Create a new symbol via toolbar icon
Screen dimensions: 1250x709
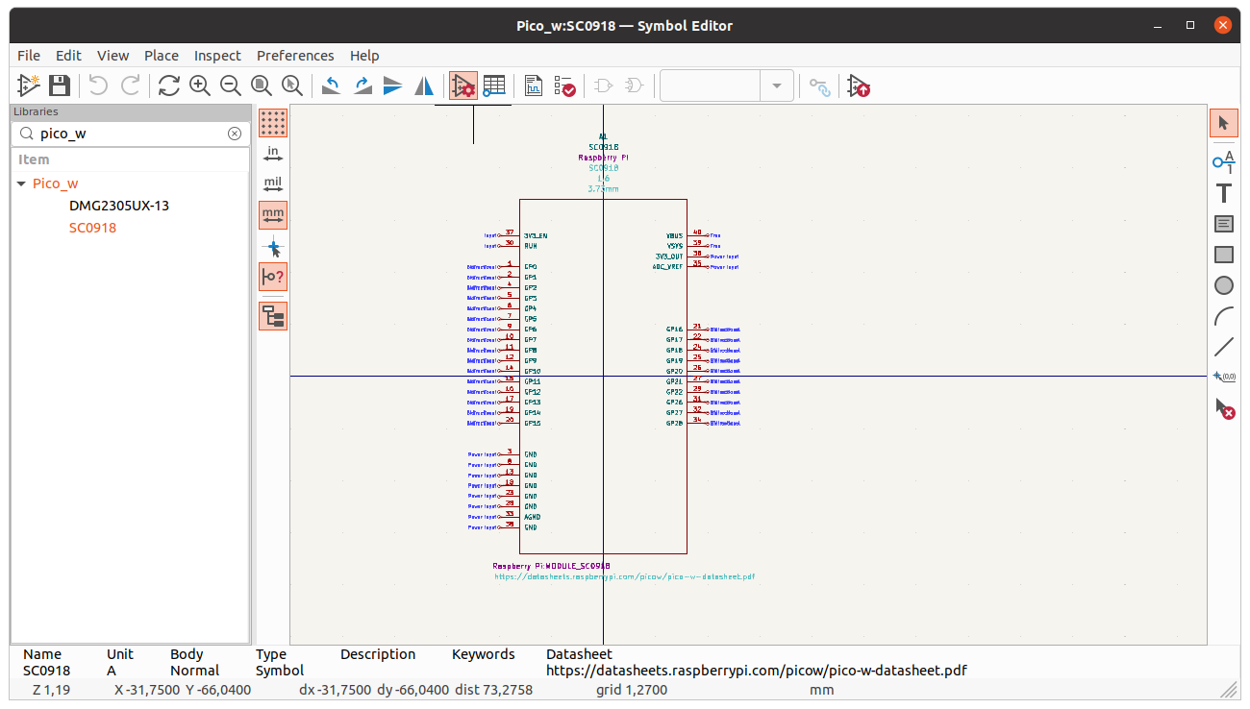29,86
